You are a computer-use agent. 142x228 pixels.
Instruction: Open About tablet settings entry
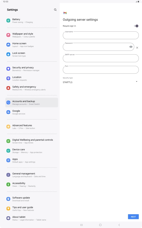(32, 218)
